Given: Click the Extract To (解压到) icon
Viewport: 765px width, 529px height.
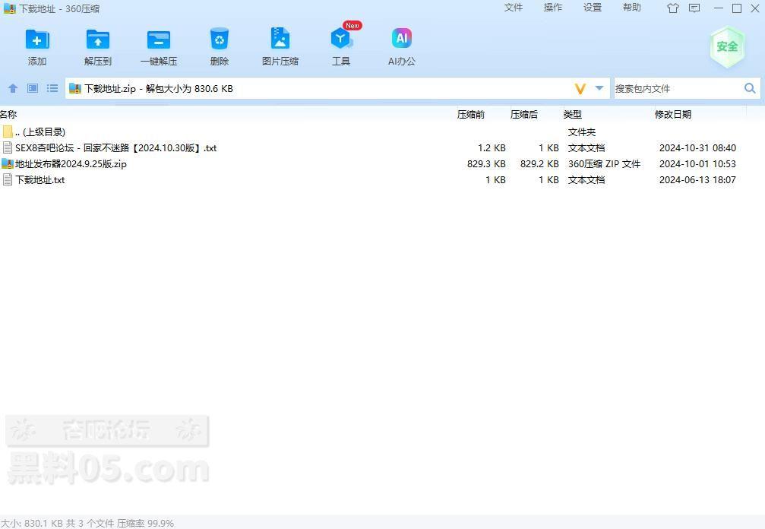Looking at the screenshot, I should 98,40.
